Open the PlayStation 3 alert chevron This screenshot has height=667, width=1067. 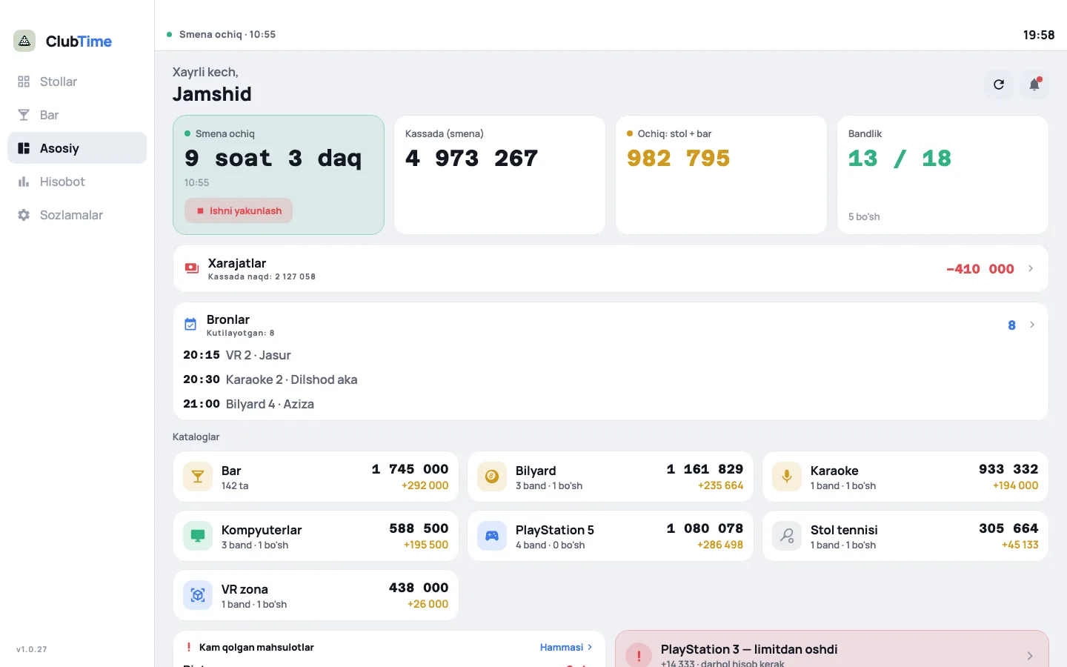[1030, 656]
